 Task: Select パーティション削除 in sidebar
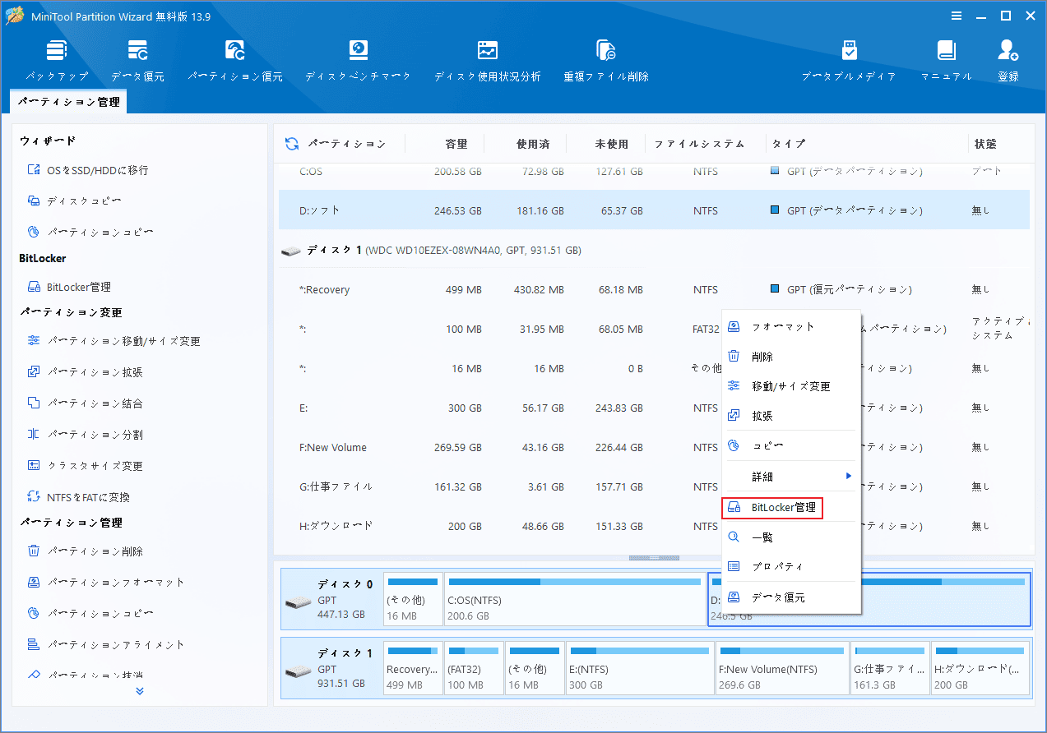click(x=85, y=551)
